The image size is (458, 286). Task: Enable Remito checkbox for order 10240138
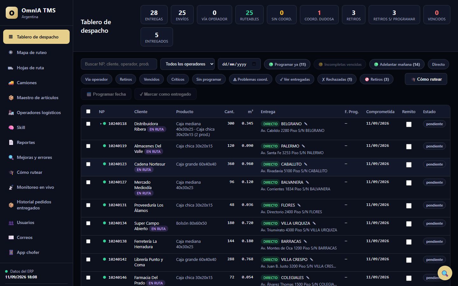(x=409, y=242)
